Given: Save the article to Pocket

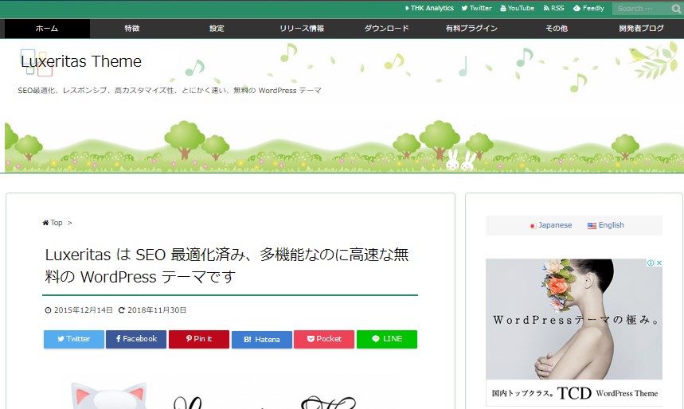Looking at the screenshot, I should (x=324, y=339).
